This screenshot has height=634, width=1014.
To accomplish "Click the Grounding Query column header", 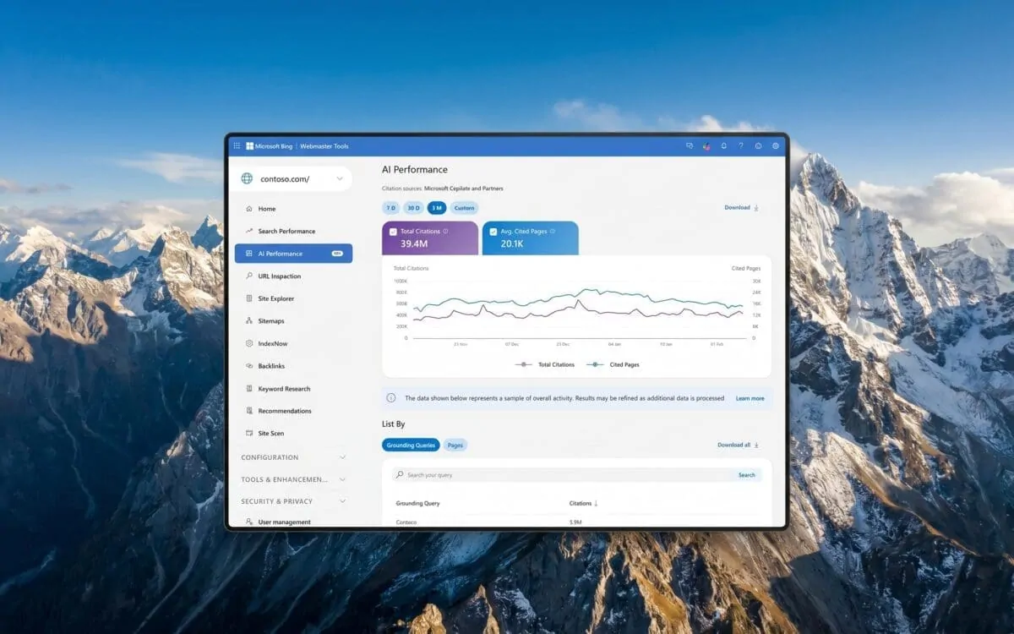I will (417, 503).
